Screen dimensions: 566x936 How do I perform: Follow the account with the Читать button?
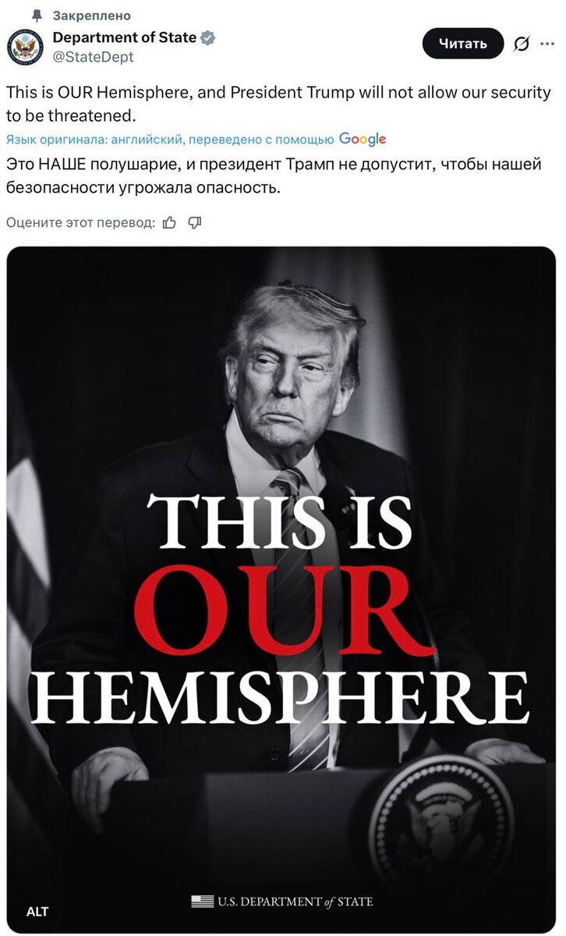(463, 44)
